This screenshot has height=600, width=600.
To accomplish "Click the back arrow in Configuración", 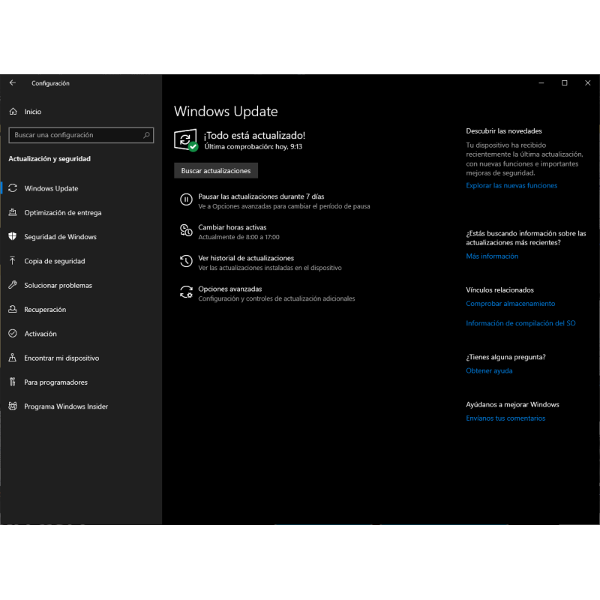I will (x=13, y=82).
